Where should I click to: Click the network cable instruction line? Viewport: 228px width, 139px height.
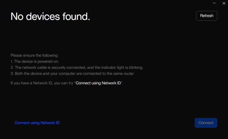click(77, 67)
